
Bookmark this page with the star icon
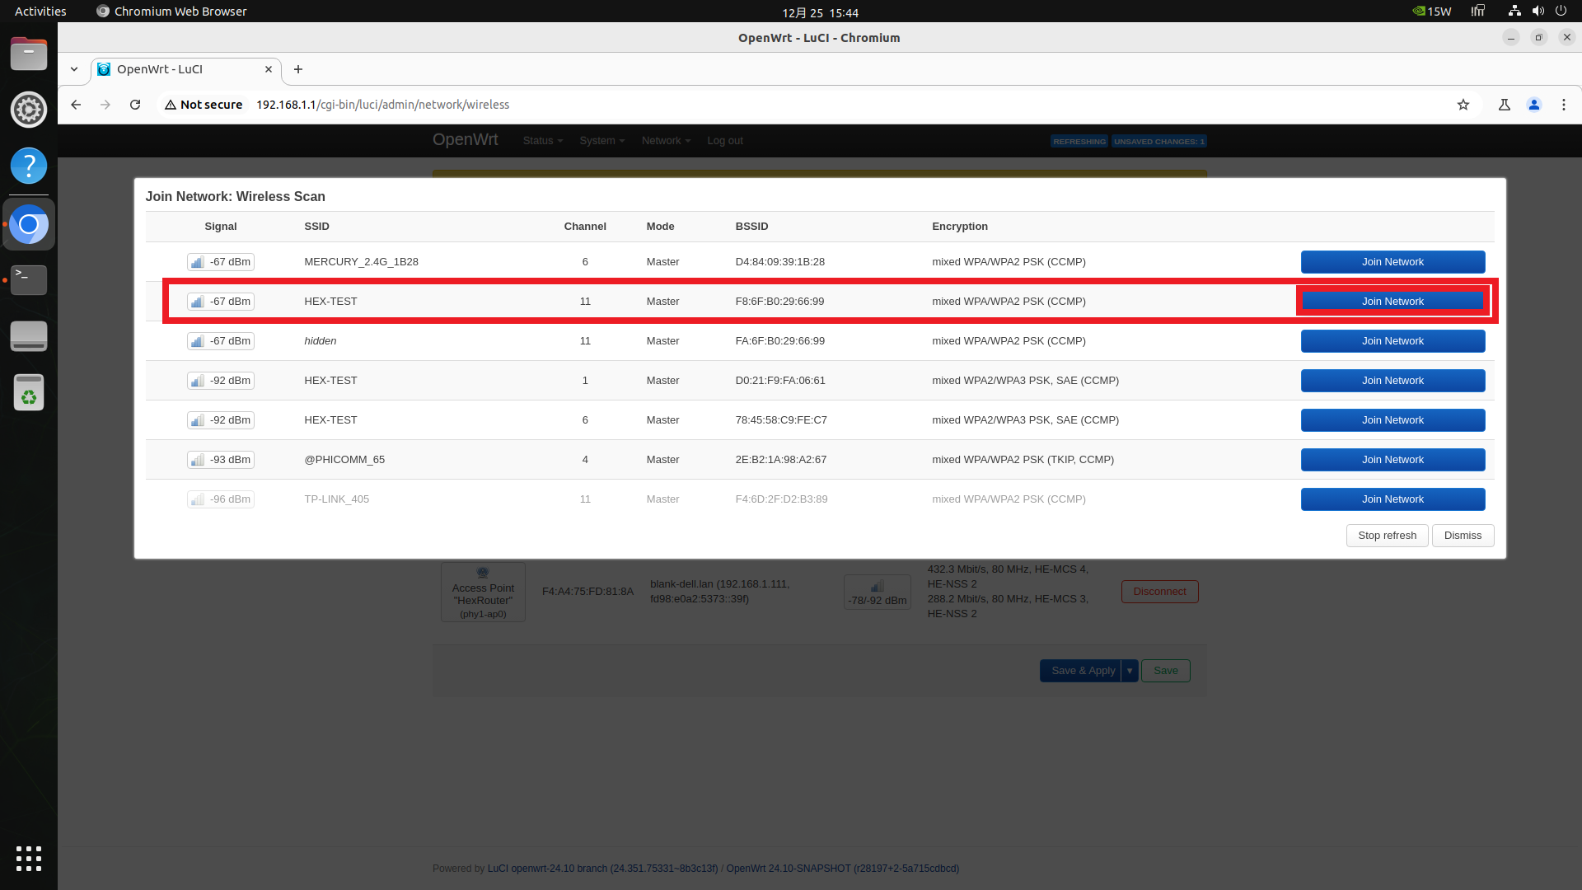pos(1463,105)
